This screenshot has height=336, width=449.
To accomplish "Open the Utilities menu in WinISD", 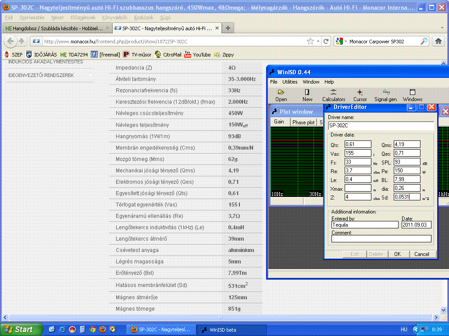I will tap(290, 82).
